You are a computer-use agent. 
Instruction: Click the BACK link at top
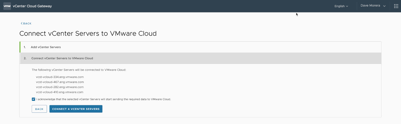(x=26, y=23)
